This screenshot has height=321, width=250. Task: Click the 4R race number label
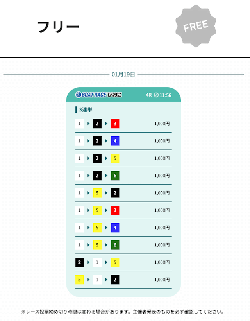(148, 95)
